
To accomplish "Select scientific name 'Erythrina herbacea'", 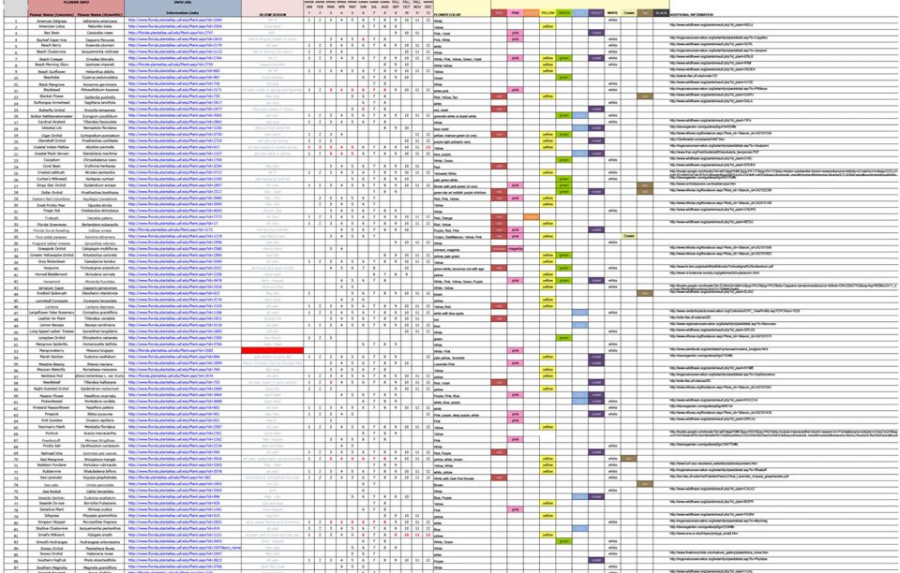I will [x=100, y=166].
